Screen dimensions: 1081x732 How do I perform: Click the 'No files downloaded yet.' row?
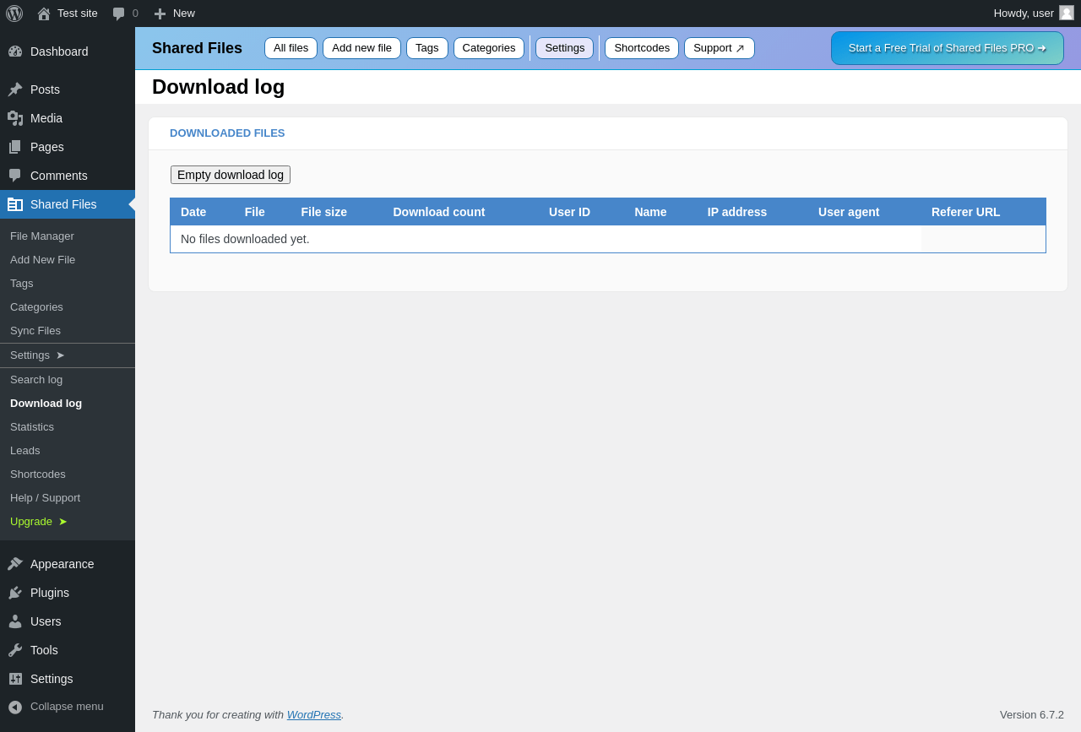pyautogui.click(x=608, y=239)
